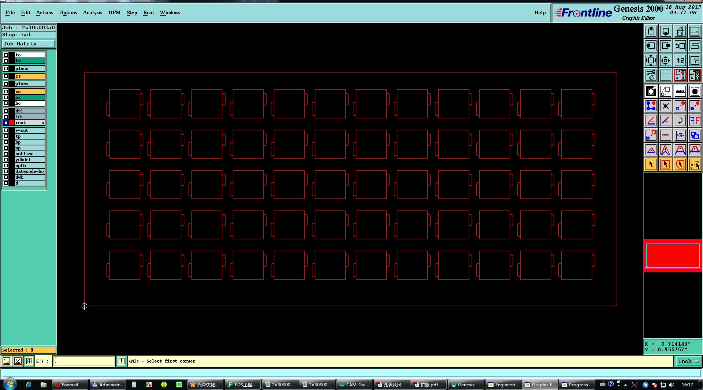Click the ruler measure tool icon
The height and width of the screenshot is (390, 703).
point(680,91)
